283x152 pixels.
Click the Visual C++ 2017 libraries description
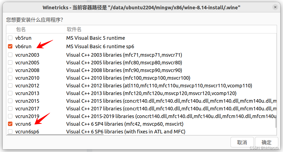tap(171, 109)
